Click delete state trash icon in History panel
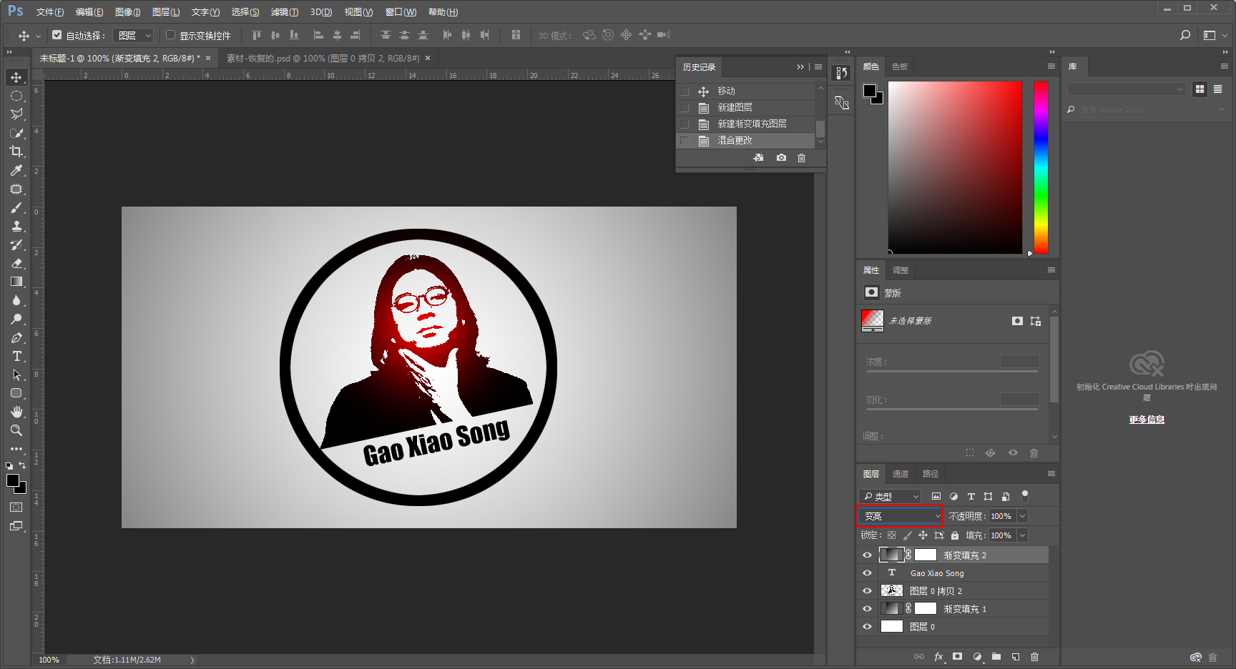Image resolution: width=1236 pixels, height=669 pixels. click(x=801, y=158)
